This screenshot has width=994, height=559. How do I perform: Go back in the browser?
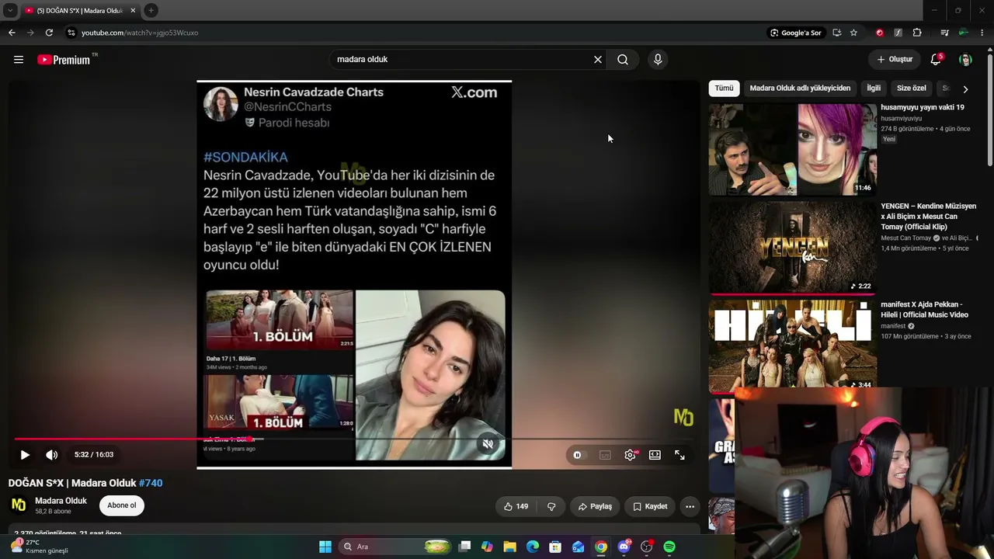[x=12, y=33]
